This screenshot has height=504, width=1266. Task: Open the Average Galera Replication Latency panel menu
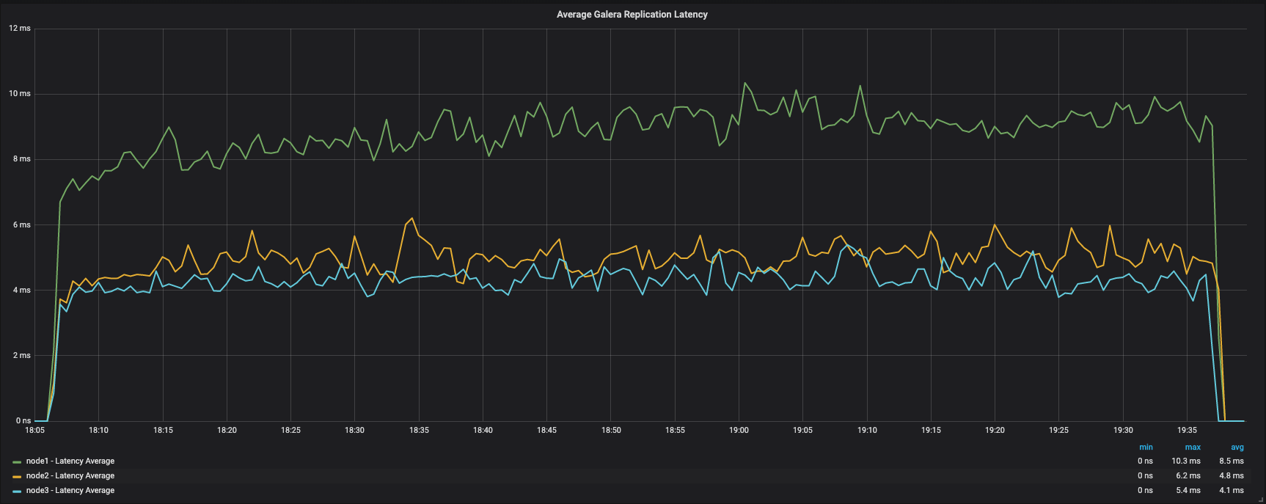632,14
